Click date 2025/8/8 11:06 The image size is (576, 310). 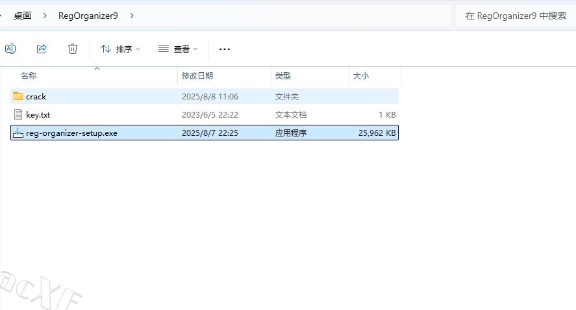tap(210, 97)
